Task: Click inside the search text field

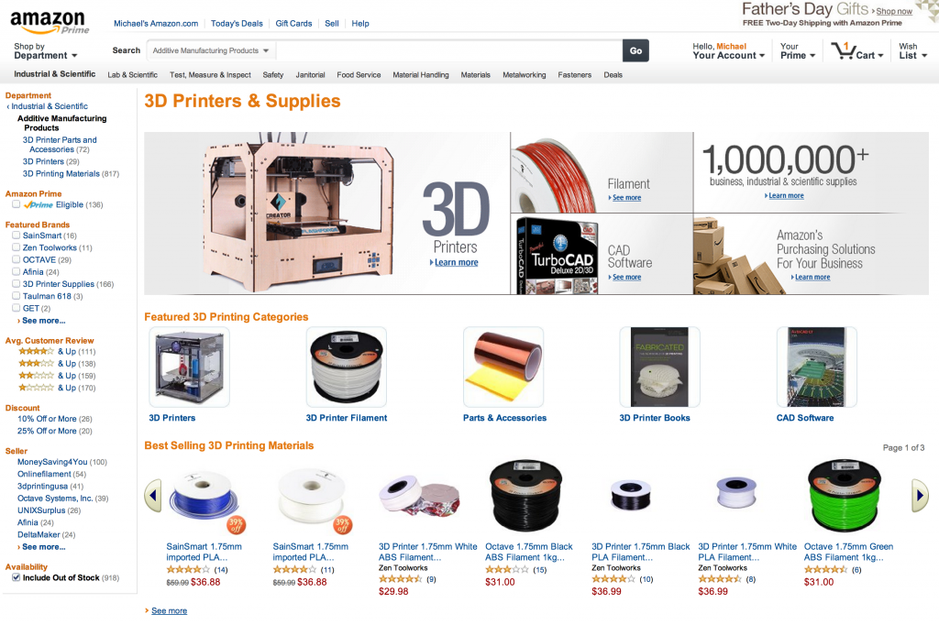Action: pyautogui.click(x=449, y=51)
